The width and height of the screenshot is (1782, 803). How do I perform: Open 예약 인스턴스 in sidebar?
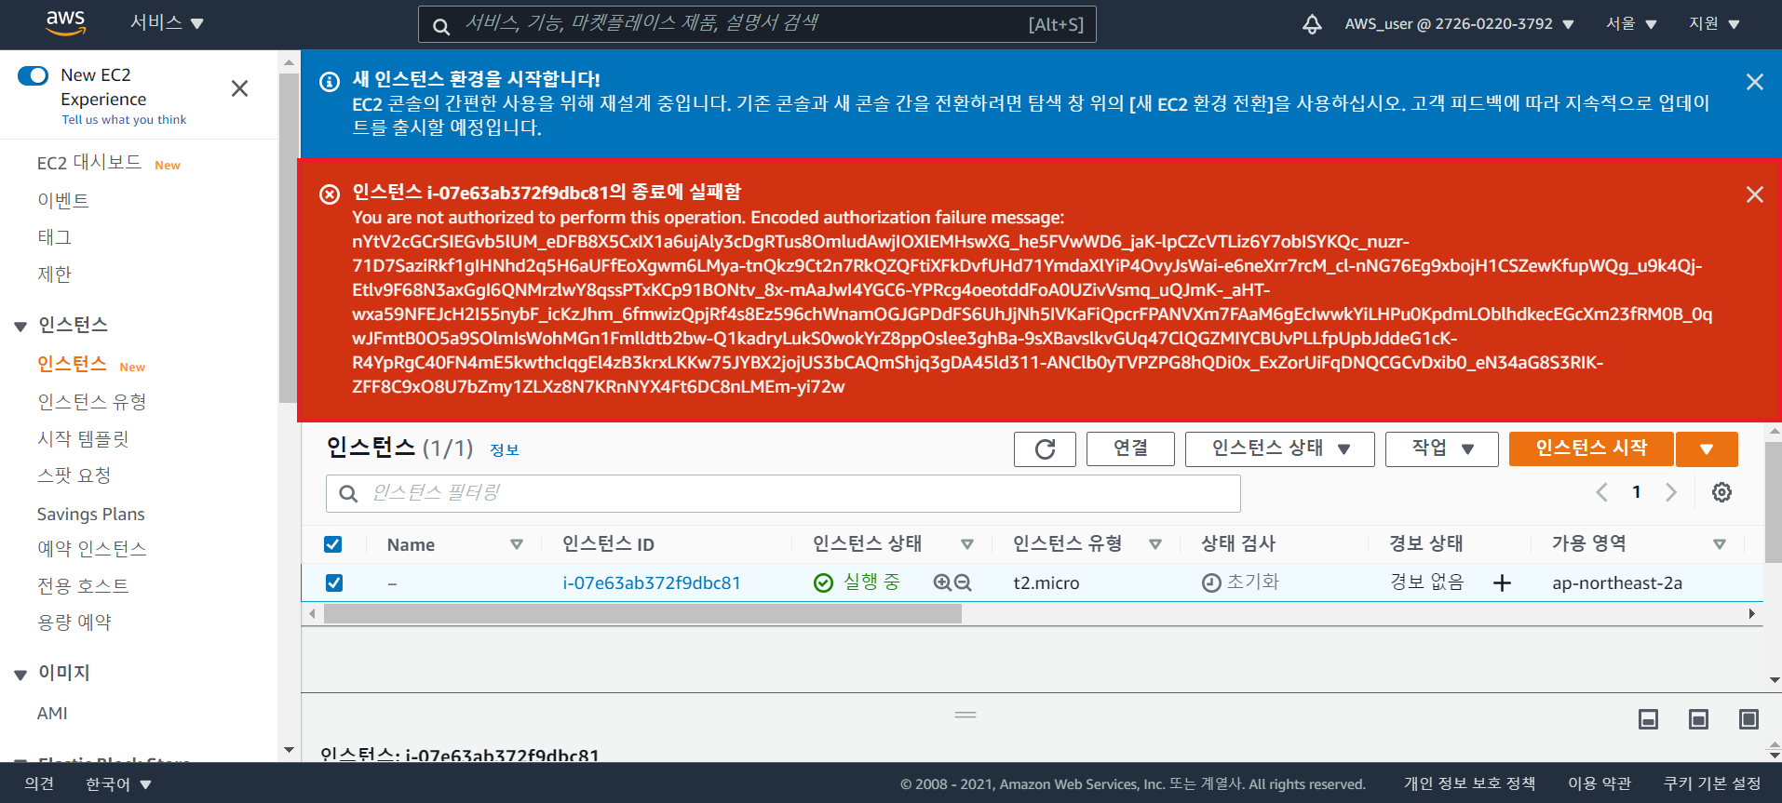click(x=92, y=549)
